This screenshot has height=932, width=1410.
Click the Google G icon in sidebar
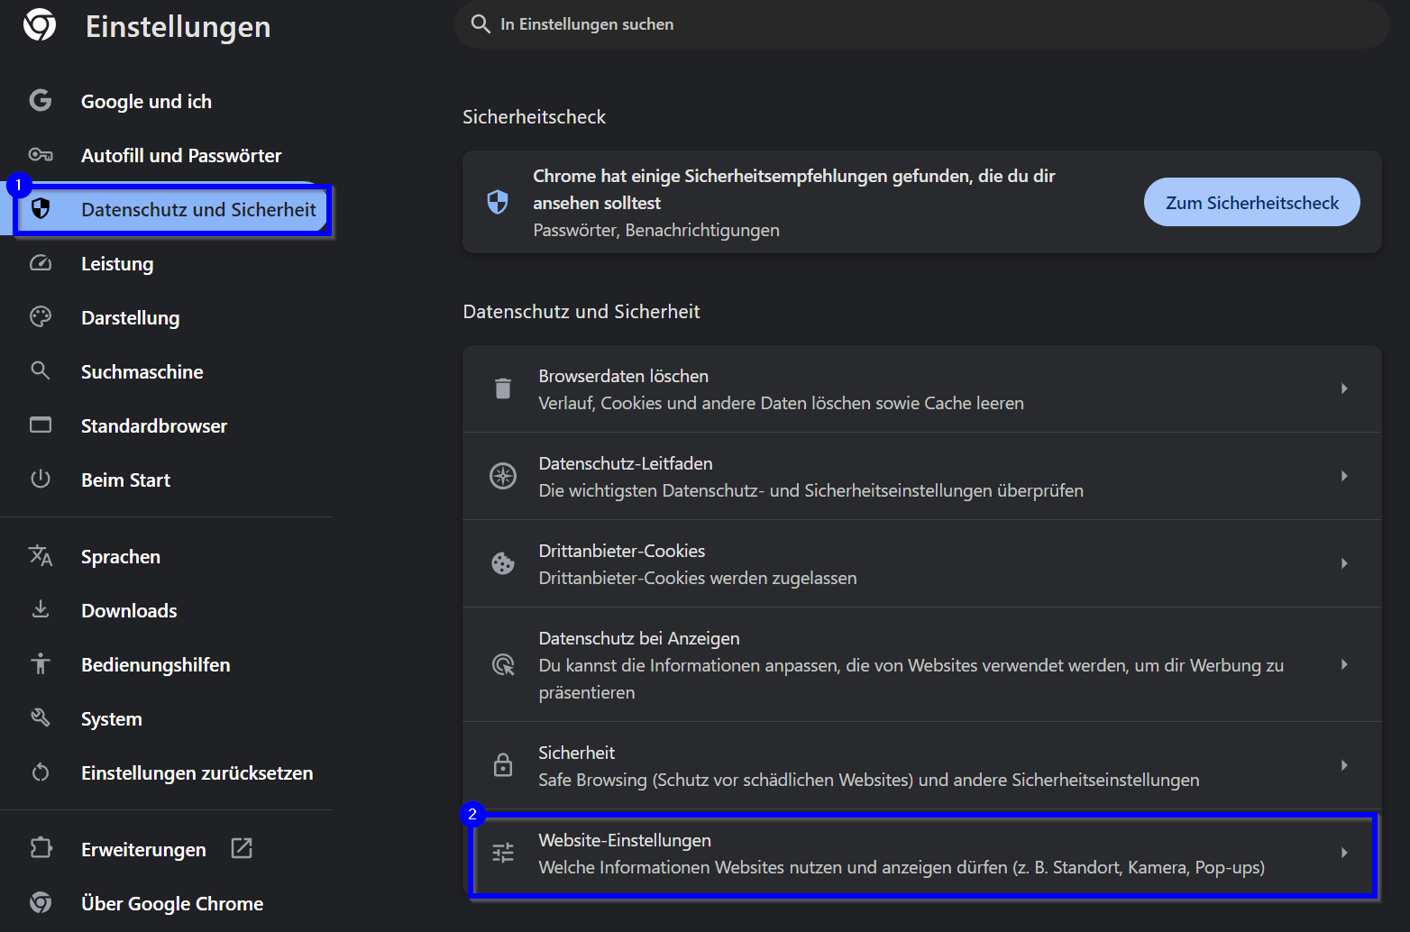(x=41, y=100)
